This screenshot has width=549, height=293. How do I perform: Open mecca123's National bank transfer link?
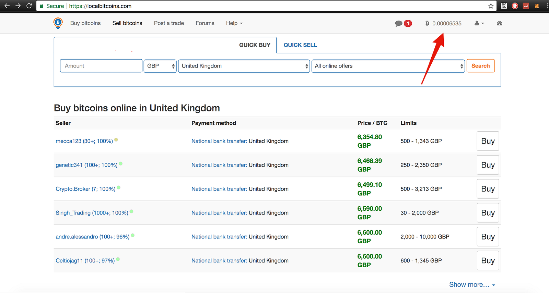(219, 141)
